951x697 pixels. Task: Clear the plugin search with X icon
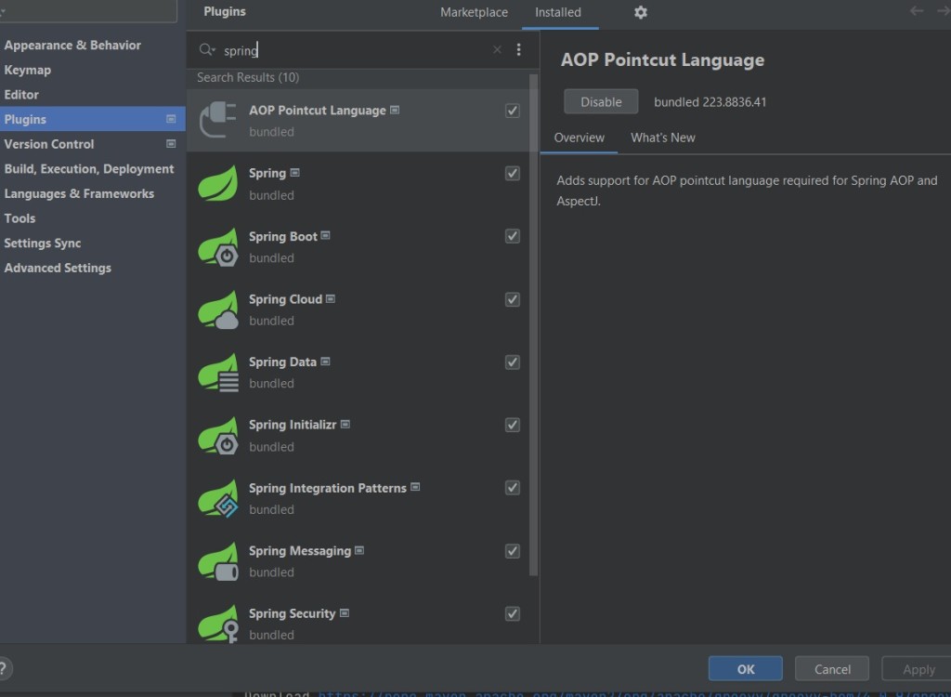tap(497, 50)
